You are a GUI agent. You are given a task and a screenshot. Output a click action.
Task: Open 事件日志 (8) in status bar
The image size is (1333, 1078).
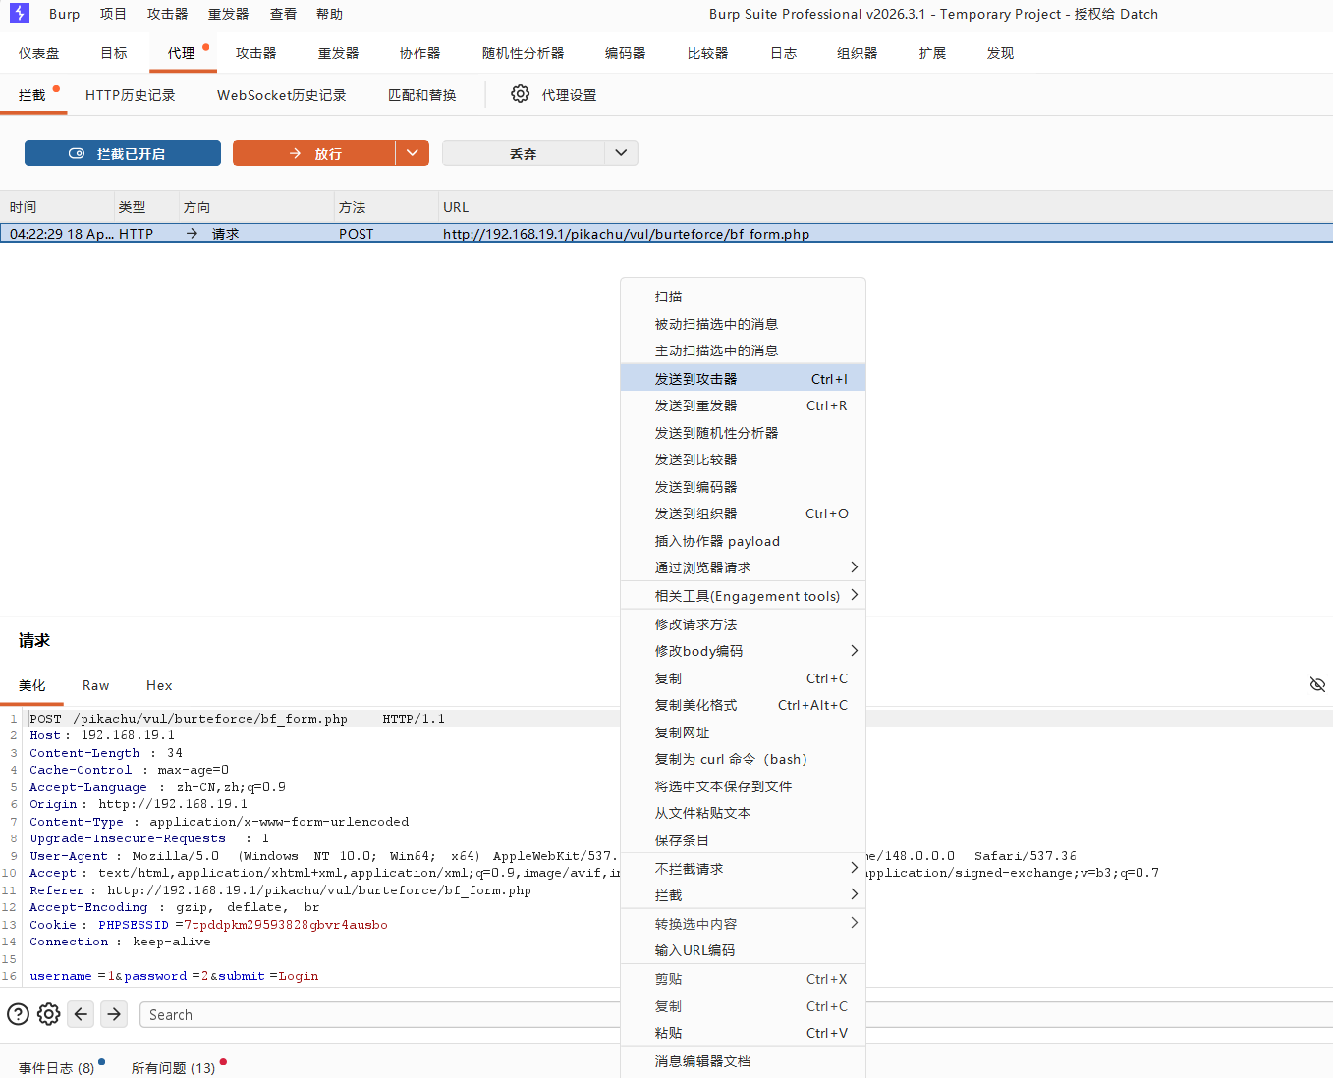(x=57, y=1068)
